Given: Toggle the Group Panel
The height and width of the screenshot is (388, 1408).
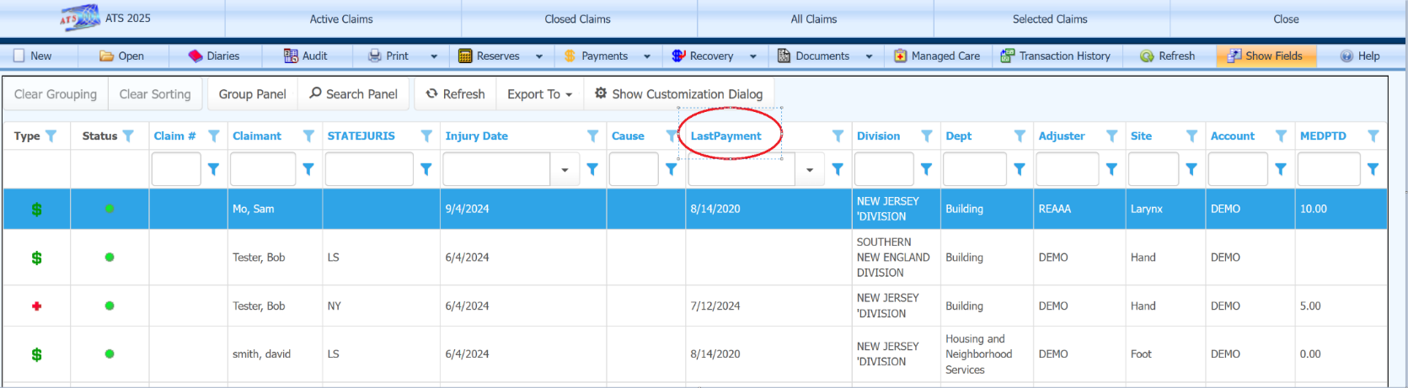Looking at the screenshot, I should point(252,94).
